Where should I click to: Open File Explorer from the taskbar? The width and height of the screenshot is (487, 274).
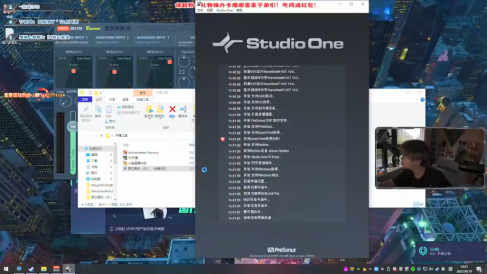coord(43,269)
